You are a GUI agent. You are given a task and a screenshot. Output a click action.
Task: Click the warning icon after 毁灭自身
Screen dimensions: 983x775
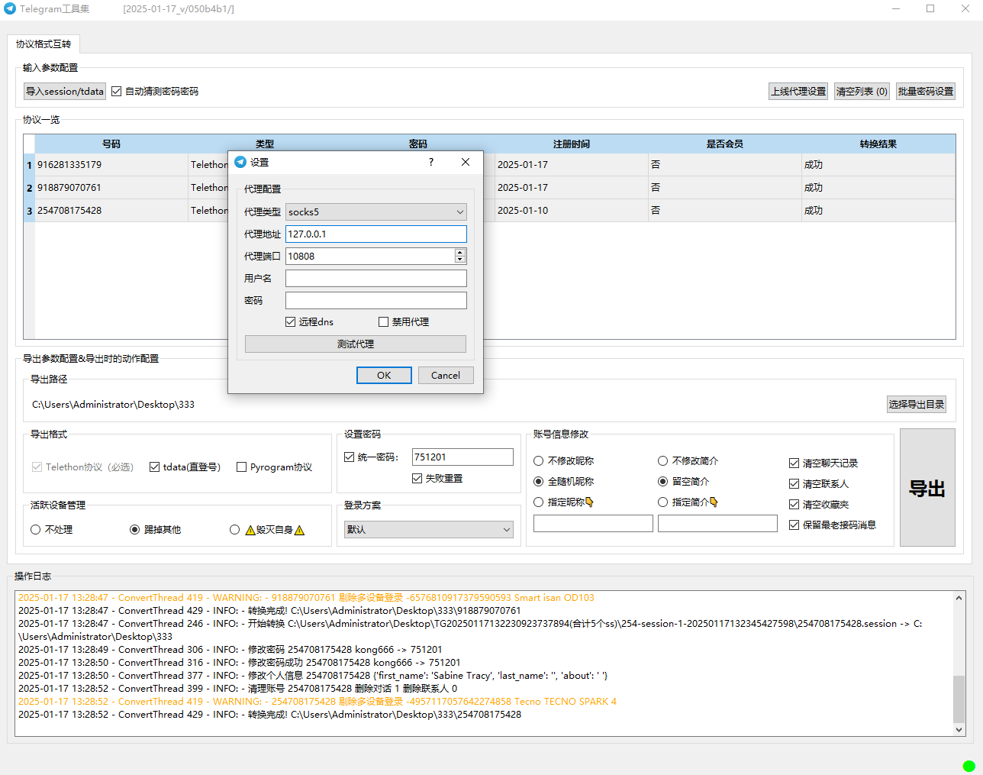(299, 530)
